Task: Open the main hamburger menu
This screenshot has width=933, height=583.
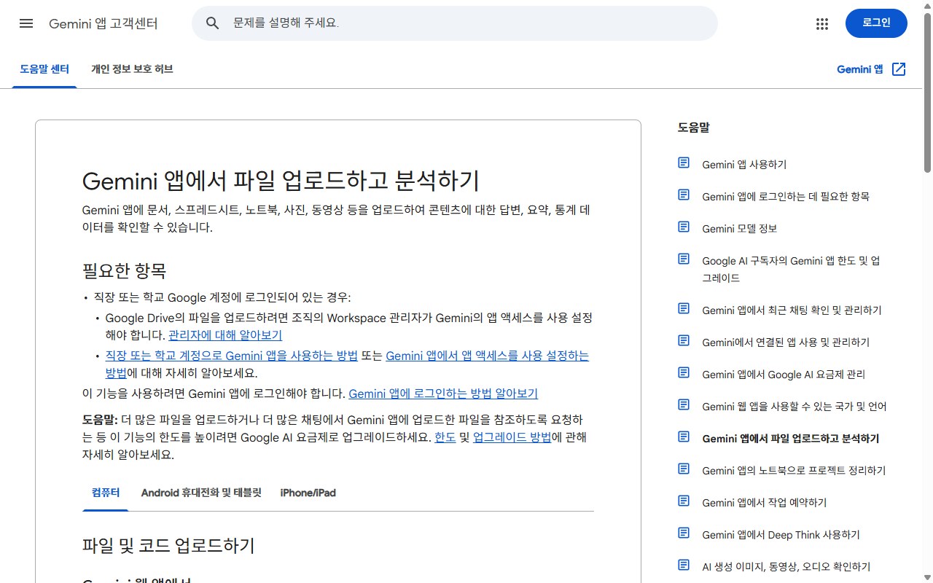Action: [26, 23]
